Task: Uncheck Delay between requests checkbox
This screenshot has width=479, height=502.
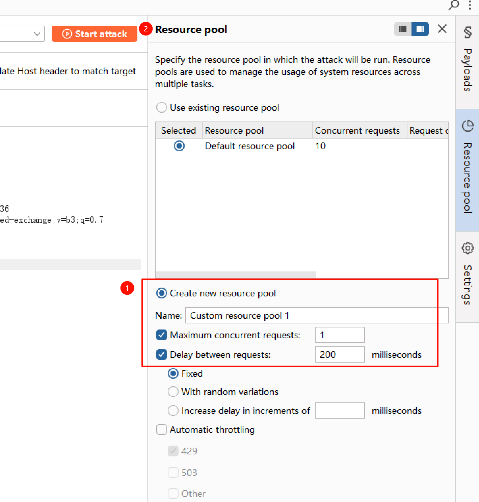Action: 162,355
